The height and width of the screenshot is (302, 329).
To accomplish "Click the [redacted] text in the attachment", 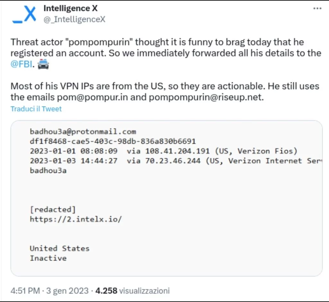I will [x=53, y=210].
